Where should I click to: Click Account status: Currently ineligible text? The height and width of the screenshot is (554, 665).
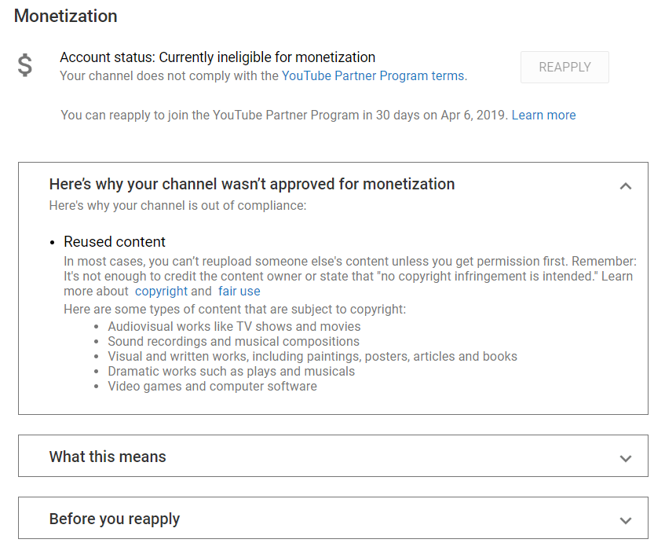tap(217, 57)
